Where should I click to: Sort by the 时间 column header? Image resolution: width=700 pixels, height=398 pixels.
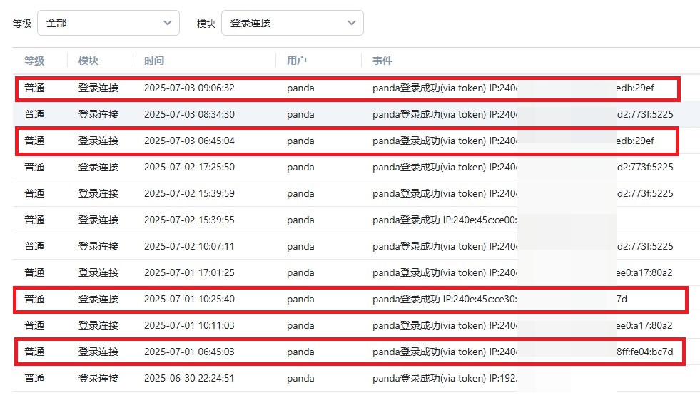(154, 61)
